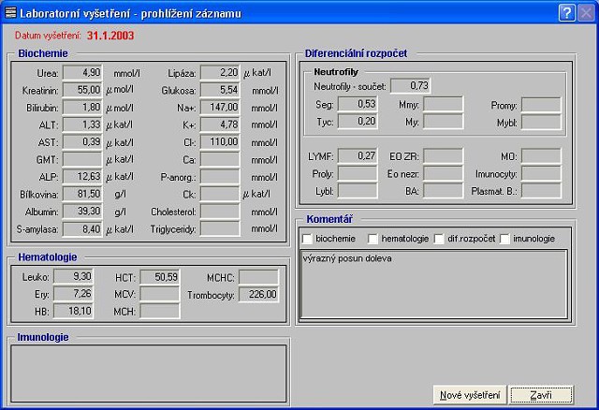Select the empty P-anorg. field

pyautogui.click(x=220, y=177)
